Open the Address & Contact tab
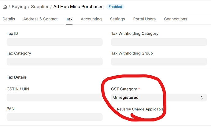 click(x=40, y=19)
